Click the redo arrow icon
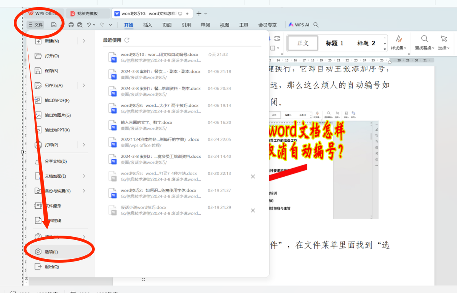The width and height of the screenshot is (457, 293). pos(102,25)
